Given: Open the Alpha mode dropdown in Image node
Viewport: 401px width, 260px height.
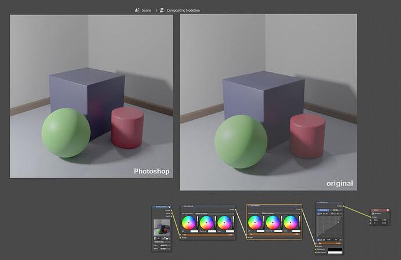Looking at the screenshot, I should pyautogui.click(x=165, y=248).
